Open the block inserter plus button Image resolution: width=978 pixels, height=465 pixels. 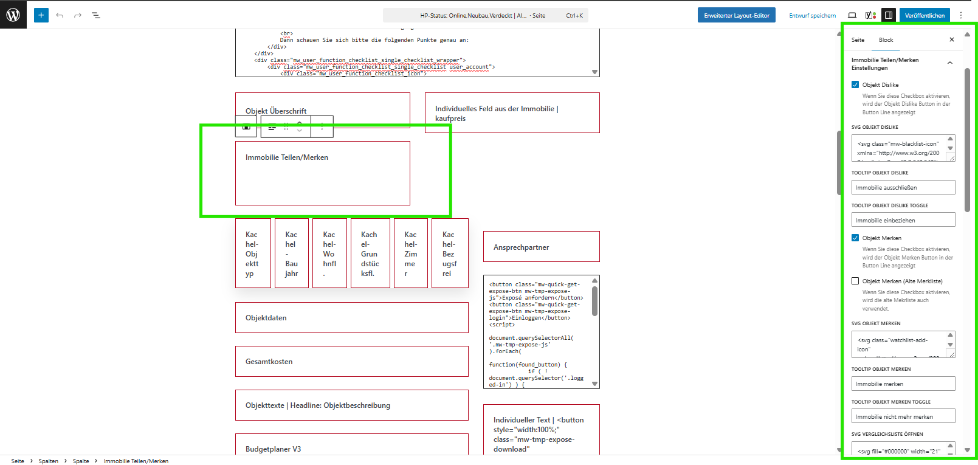pos(41,15)
